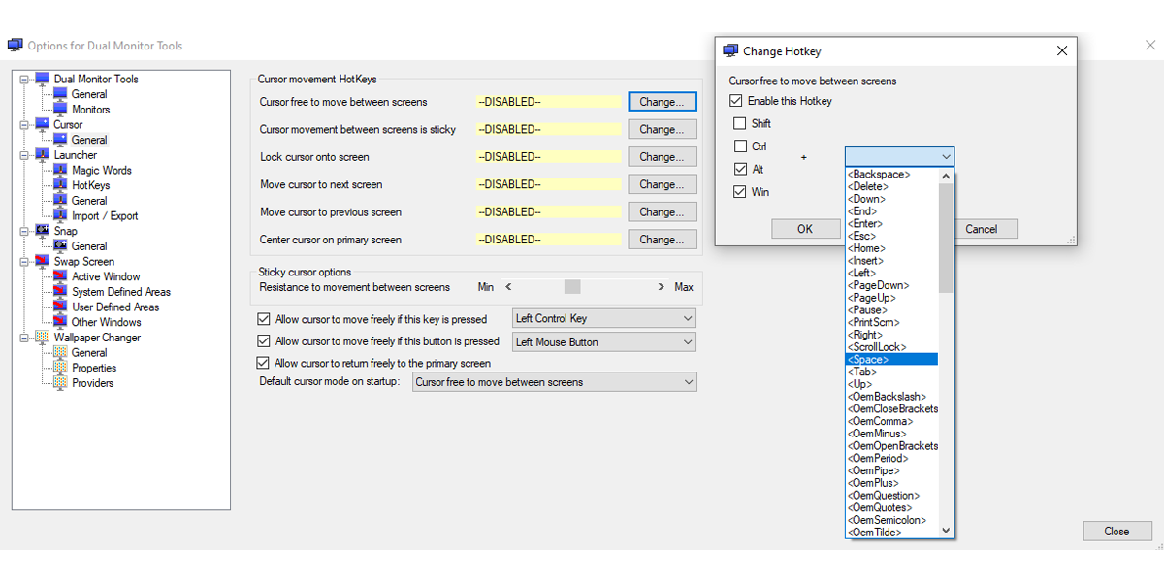Click key list scrollbar down arrow

(x=947, y=531)
